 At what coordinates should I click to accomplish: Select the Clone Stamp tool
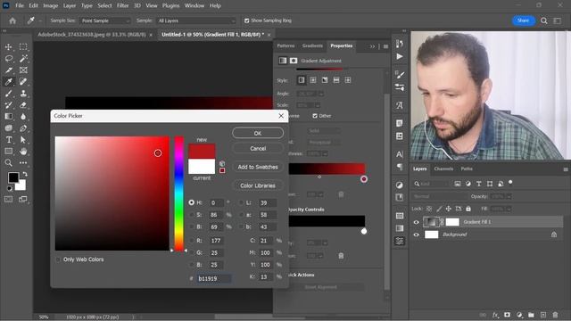tap(23, 94)
